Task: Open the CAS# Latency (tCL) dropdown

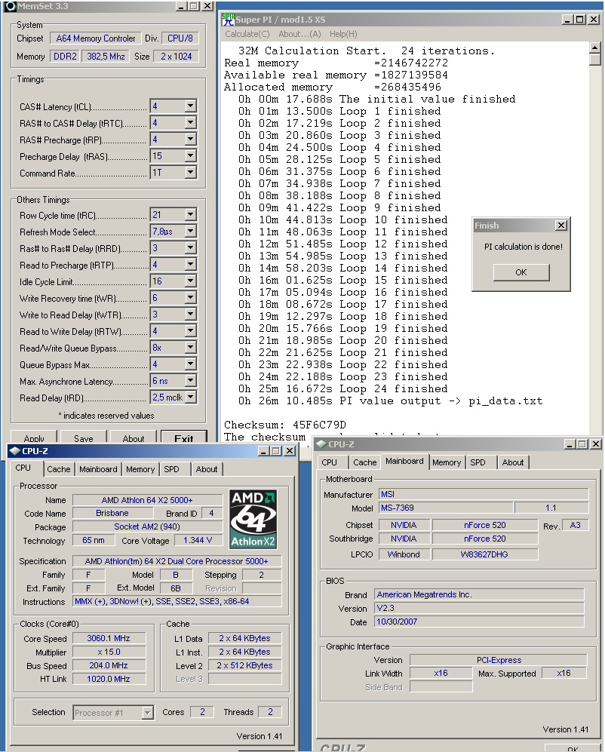Action: click(190, 106)
